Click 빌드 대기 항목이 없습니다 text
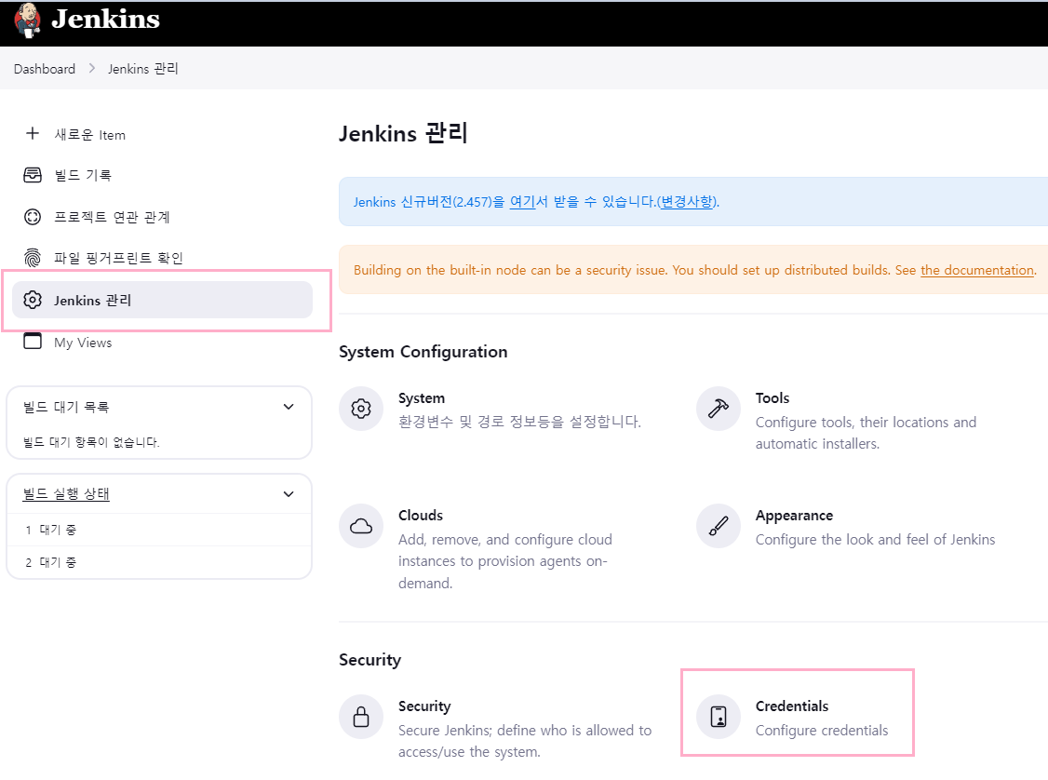This screenshot has height=780, width=1048. [x=91, y=442]
